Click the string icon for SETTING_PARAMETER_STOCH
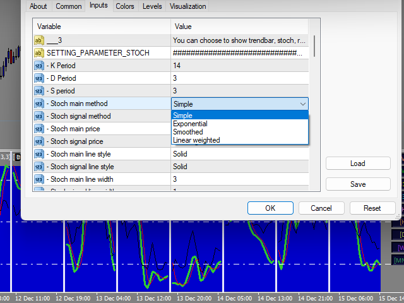This screenshot has height=303, width=404. click(x=39, y=53)
